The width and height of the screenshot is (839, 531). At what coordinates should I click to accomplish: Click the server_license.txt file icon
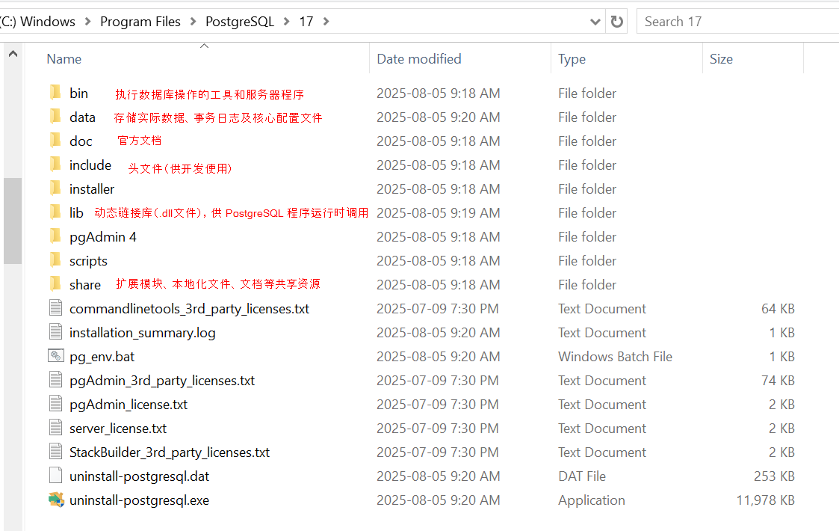[x=55, y=428]
